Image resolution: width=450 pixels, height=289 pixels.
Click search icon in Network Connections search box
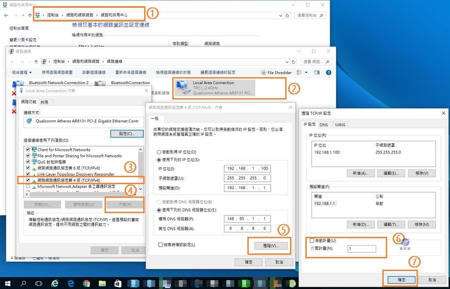click(x=327, y=61)
